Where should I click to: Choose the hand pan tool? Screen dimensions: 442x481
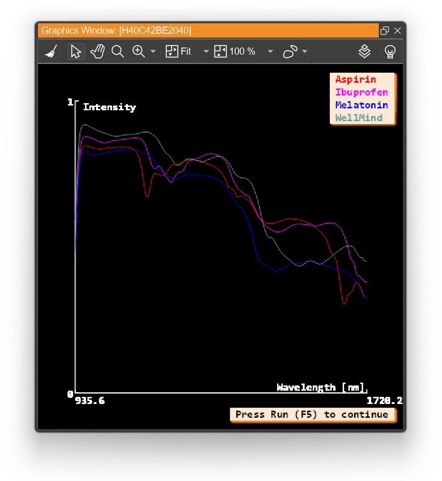coord(97,51)
